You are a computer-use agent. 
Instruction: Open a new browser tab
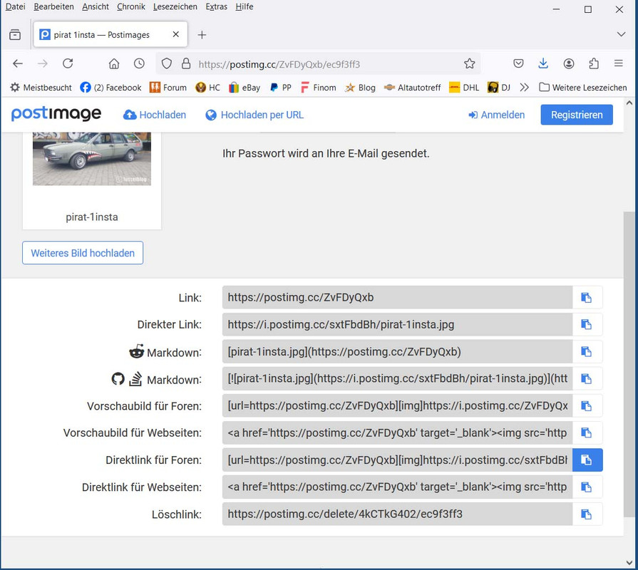coord(202,35)
